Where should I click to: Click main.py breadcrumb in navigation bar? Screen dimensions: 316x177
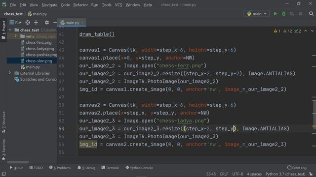click(x=38, y=14)
